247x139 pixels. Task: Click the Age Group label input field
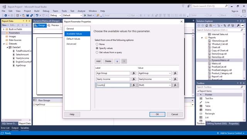113,73
